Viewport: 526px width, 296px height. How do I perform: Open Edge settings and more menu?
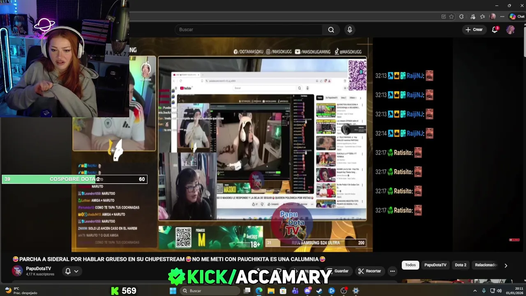tap(502, 16)
